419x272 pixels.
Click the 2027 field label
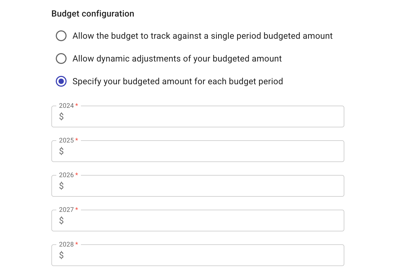pyautogui.click(x=66, y=209)
